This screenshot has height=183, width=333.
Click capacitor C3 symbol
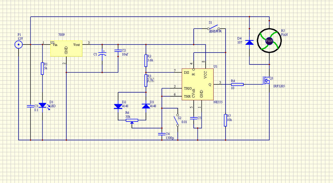(x=30, y=106)
